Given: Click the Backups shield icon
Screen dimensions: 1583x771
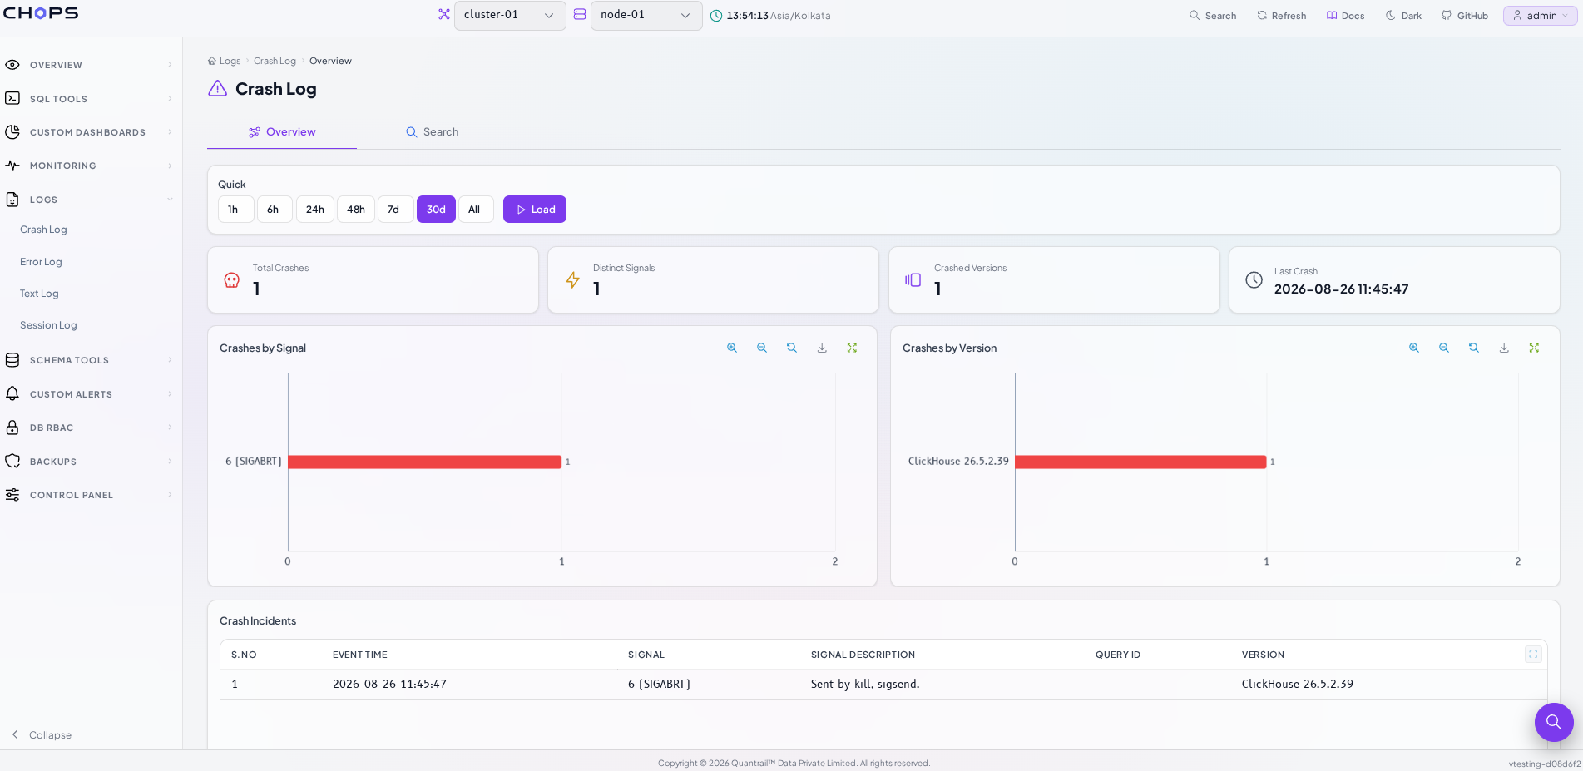Looking at the screenshot, I should 12,461.
